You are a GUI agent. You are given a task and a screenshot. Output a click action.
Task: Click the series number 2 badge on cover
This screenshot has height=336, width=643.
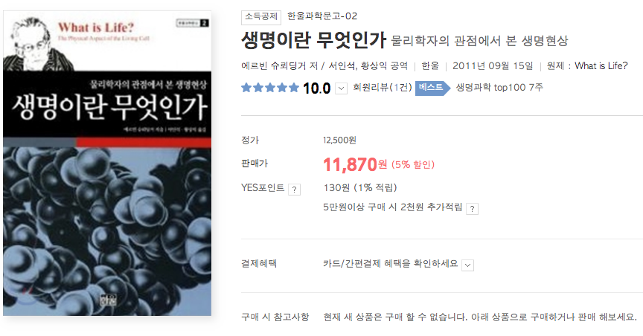[x=205, y=23]
